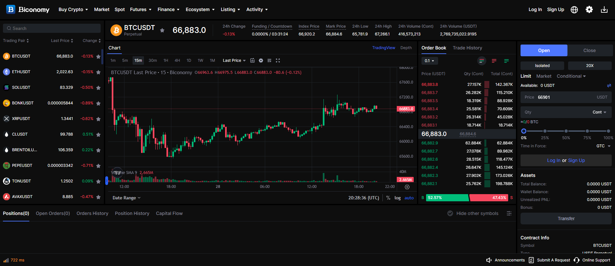The width and height of the screenshot is (615, 266).
Task: Enable the Hide other symbols checkbox
Action: click(x=450, y=213)
